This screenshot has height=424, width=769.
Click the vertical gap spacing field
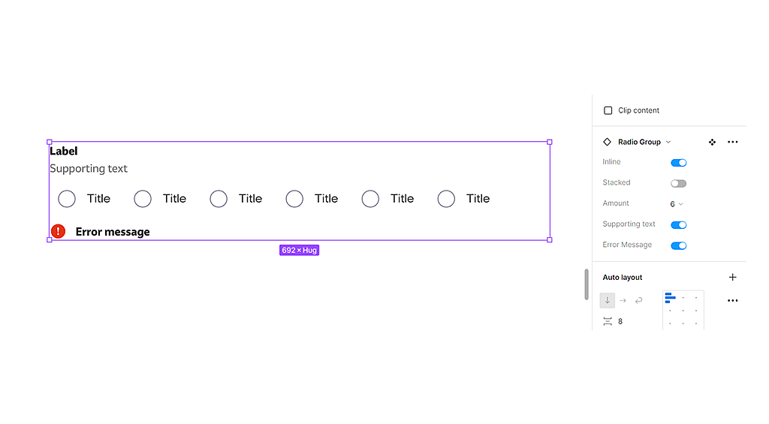click(620, 321)
